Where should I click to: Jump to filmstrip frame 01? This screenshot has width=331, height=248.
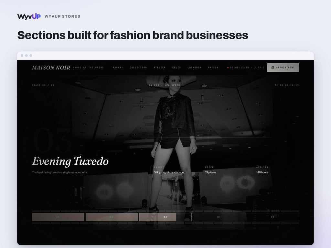click(58, 217)
